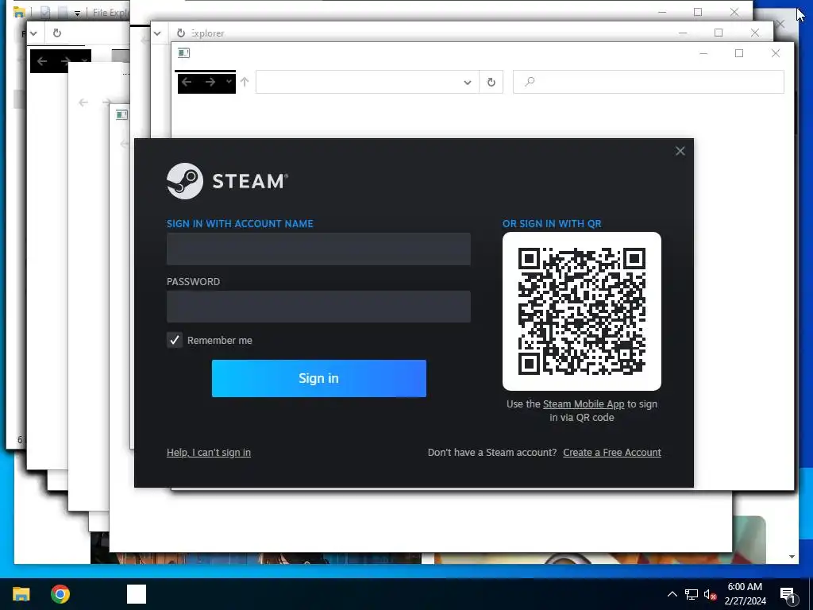Maximize the front Explorer window
Image resolution: width=813 pixels, height=610 pixels.
tap(739, 53)
